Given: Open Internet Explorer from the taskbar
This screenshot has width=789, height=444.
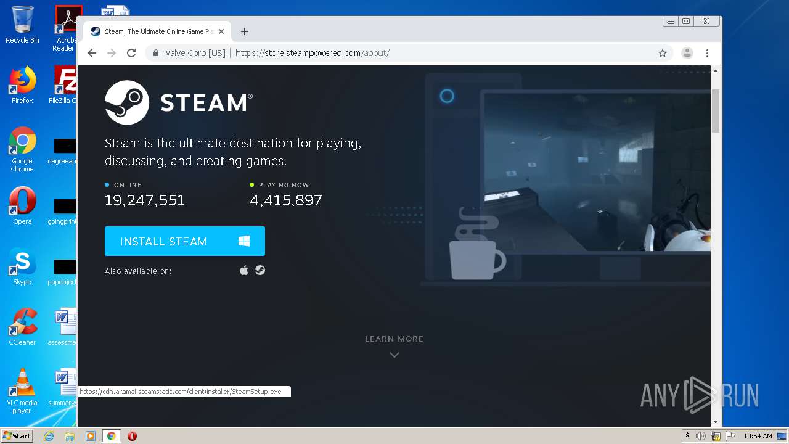Looking at the screenshot, I should pos(49,436).
